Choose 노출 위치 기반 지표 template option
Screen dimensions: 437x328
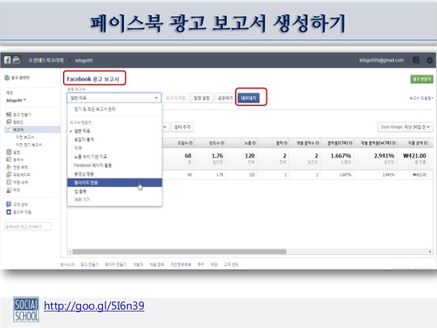[114, 157]
